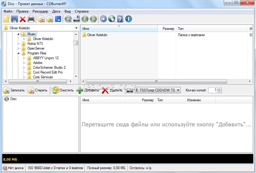Expand the ABBYY Lingvo 12 folder
Image resolution: width=256 pixels, height=173 pixels.
24,58
